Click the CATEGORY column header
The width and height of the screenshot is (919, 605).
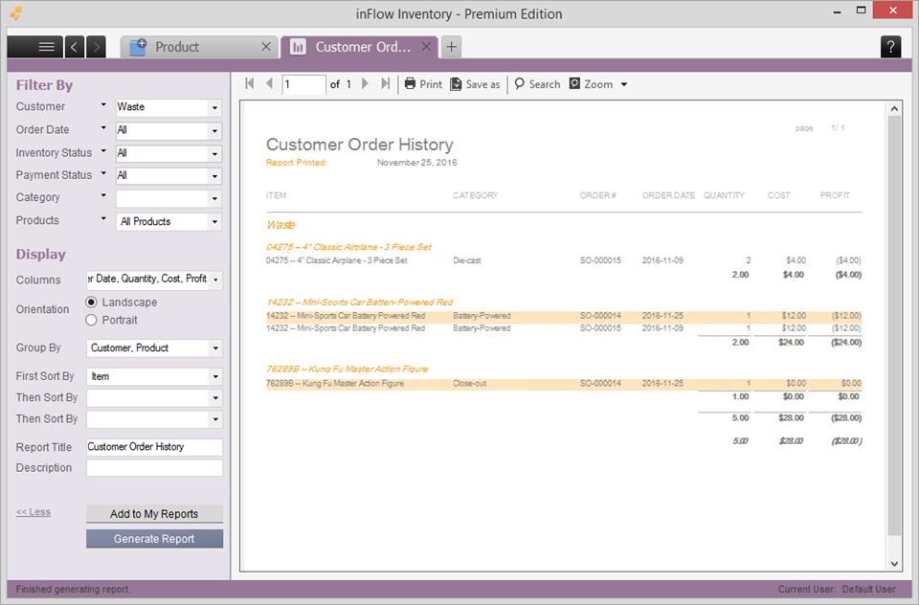coord(476,195)
